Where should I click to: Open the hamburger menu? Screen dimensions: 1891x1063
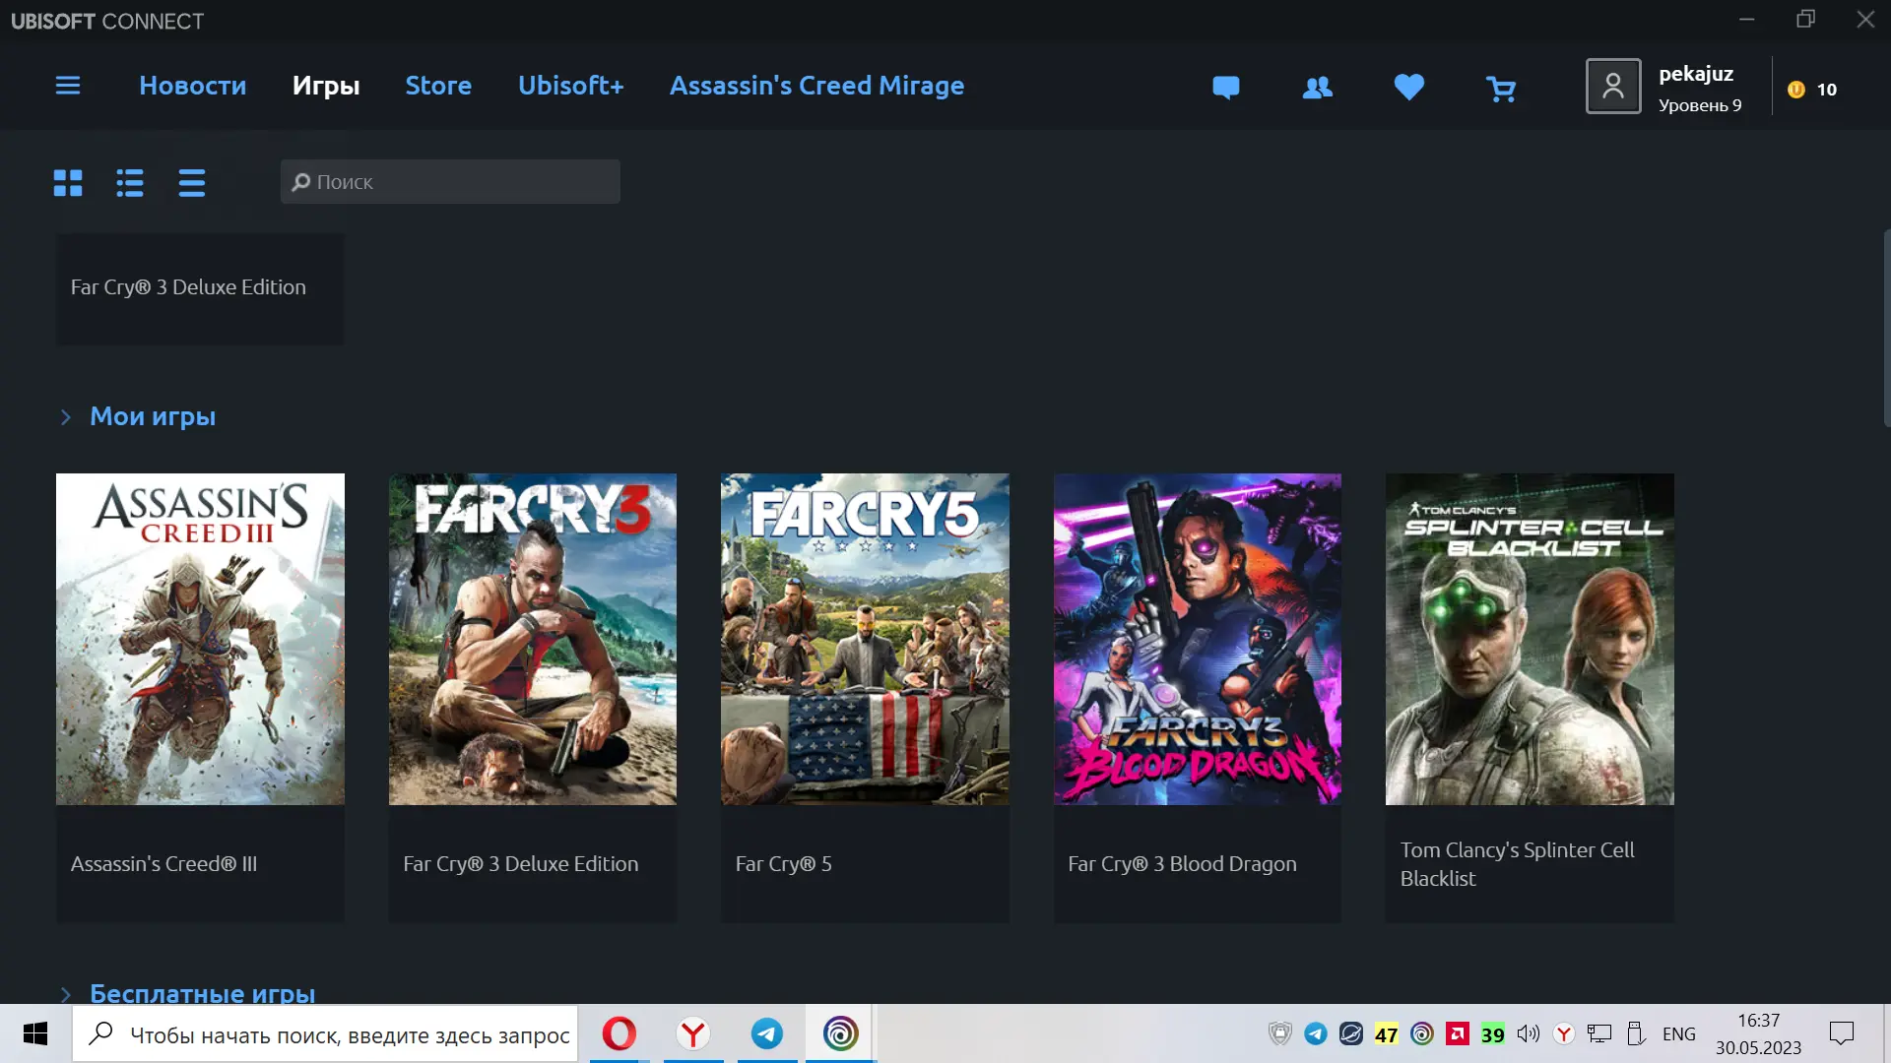(x=68, y=86)
